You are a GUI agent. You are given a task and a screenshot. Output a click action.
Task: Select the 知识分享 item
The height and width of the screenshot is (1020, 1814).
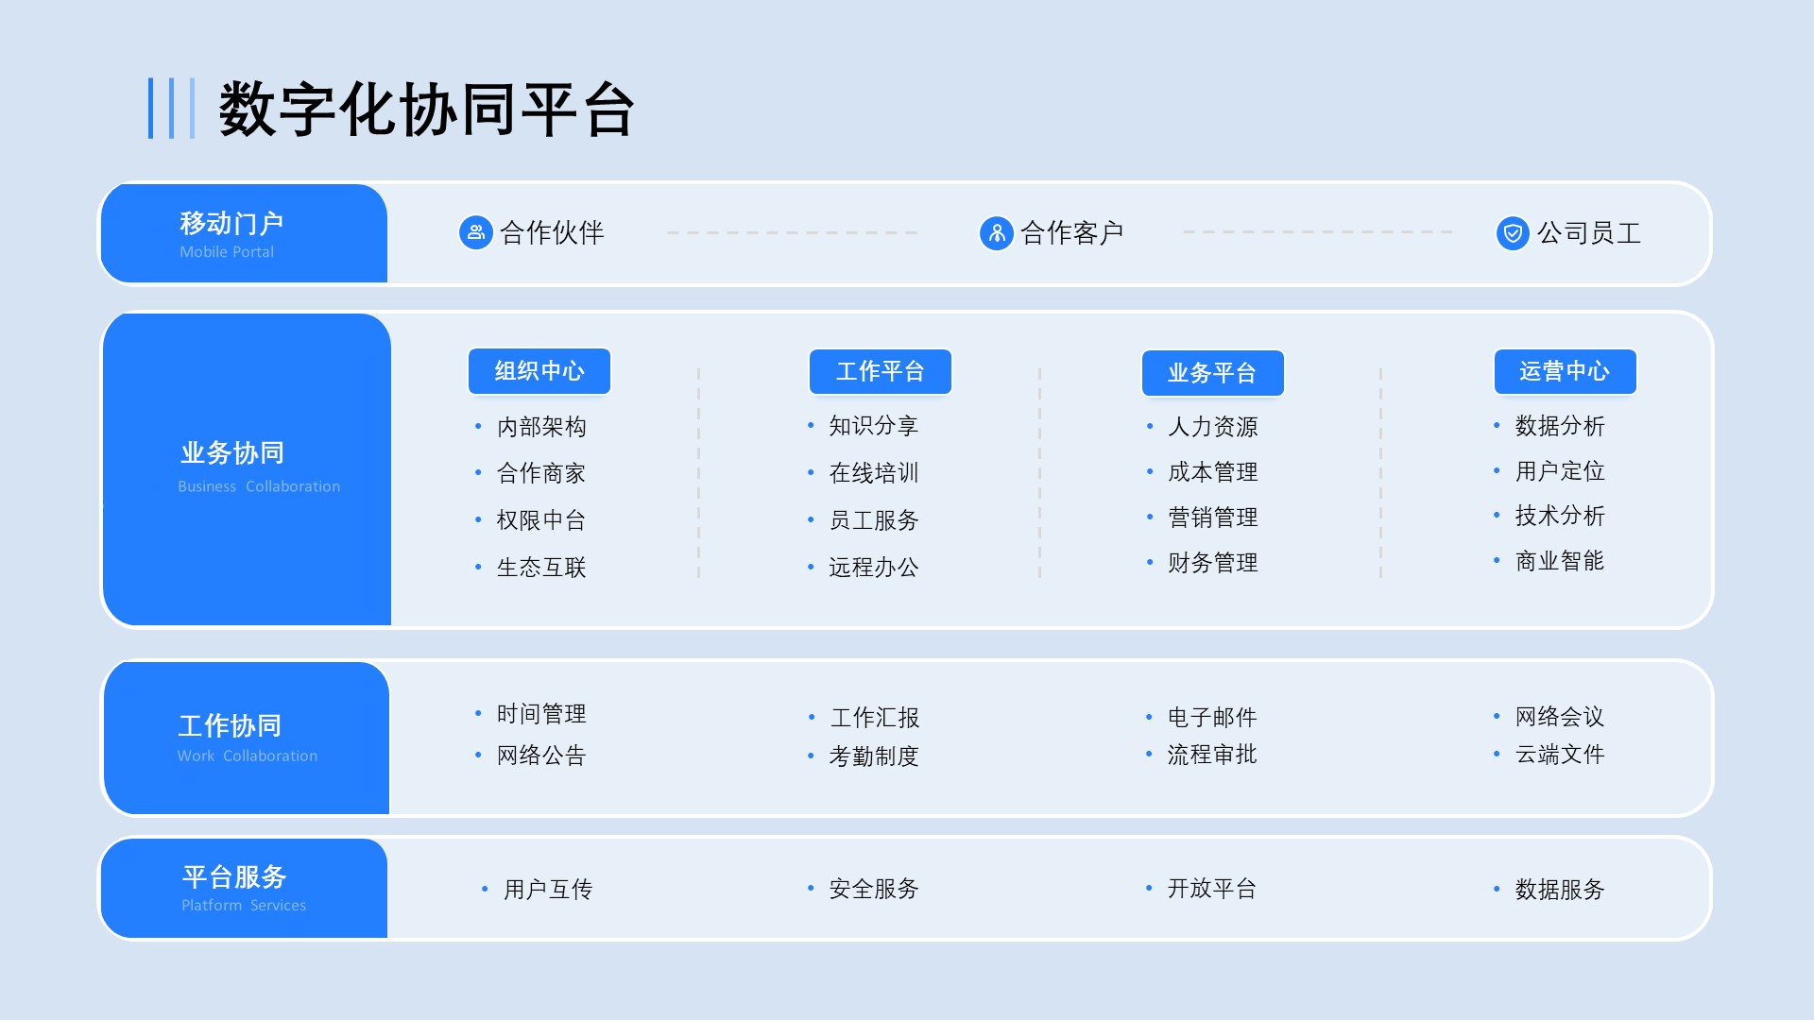tap(874, 426)
